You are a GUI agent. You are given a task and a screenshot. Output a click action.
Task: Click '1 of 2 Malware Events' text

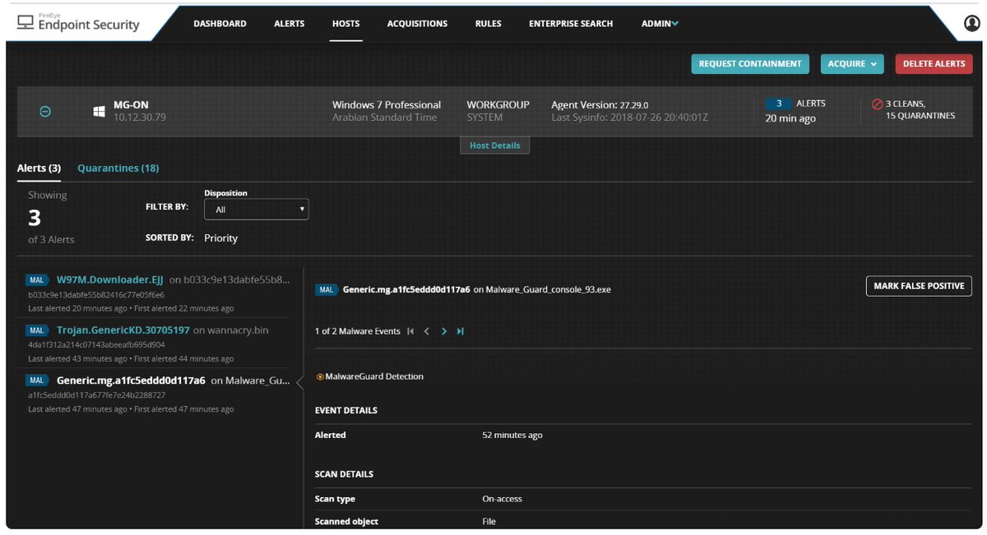(357, 331)
